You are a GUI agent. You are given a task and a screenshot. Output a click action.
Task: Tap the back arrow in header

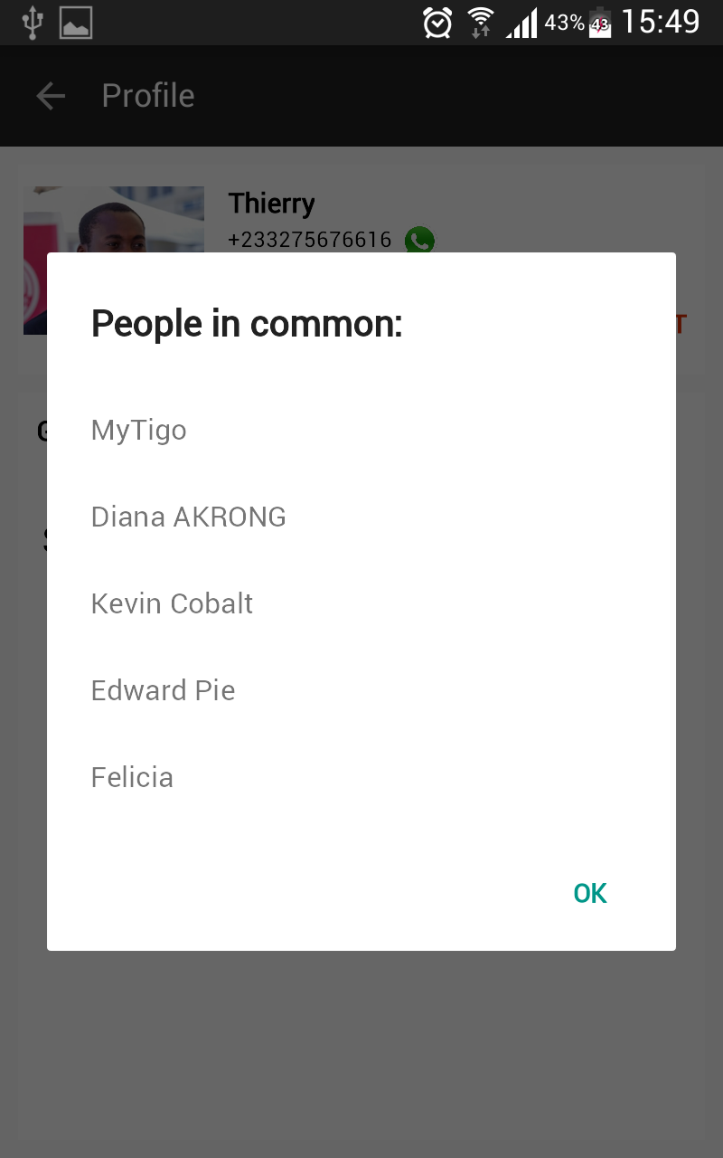tap(51, 96)
